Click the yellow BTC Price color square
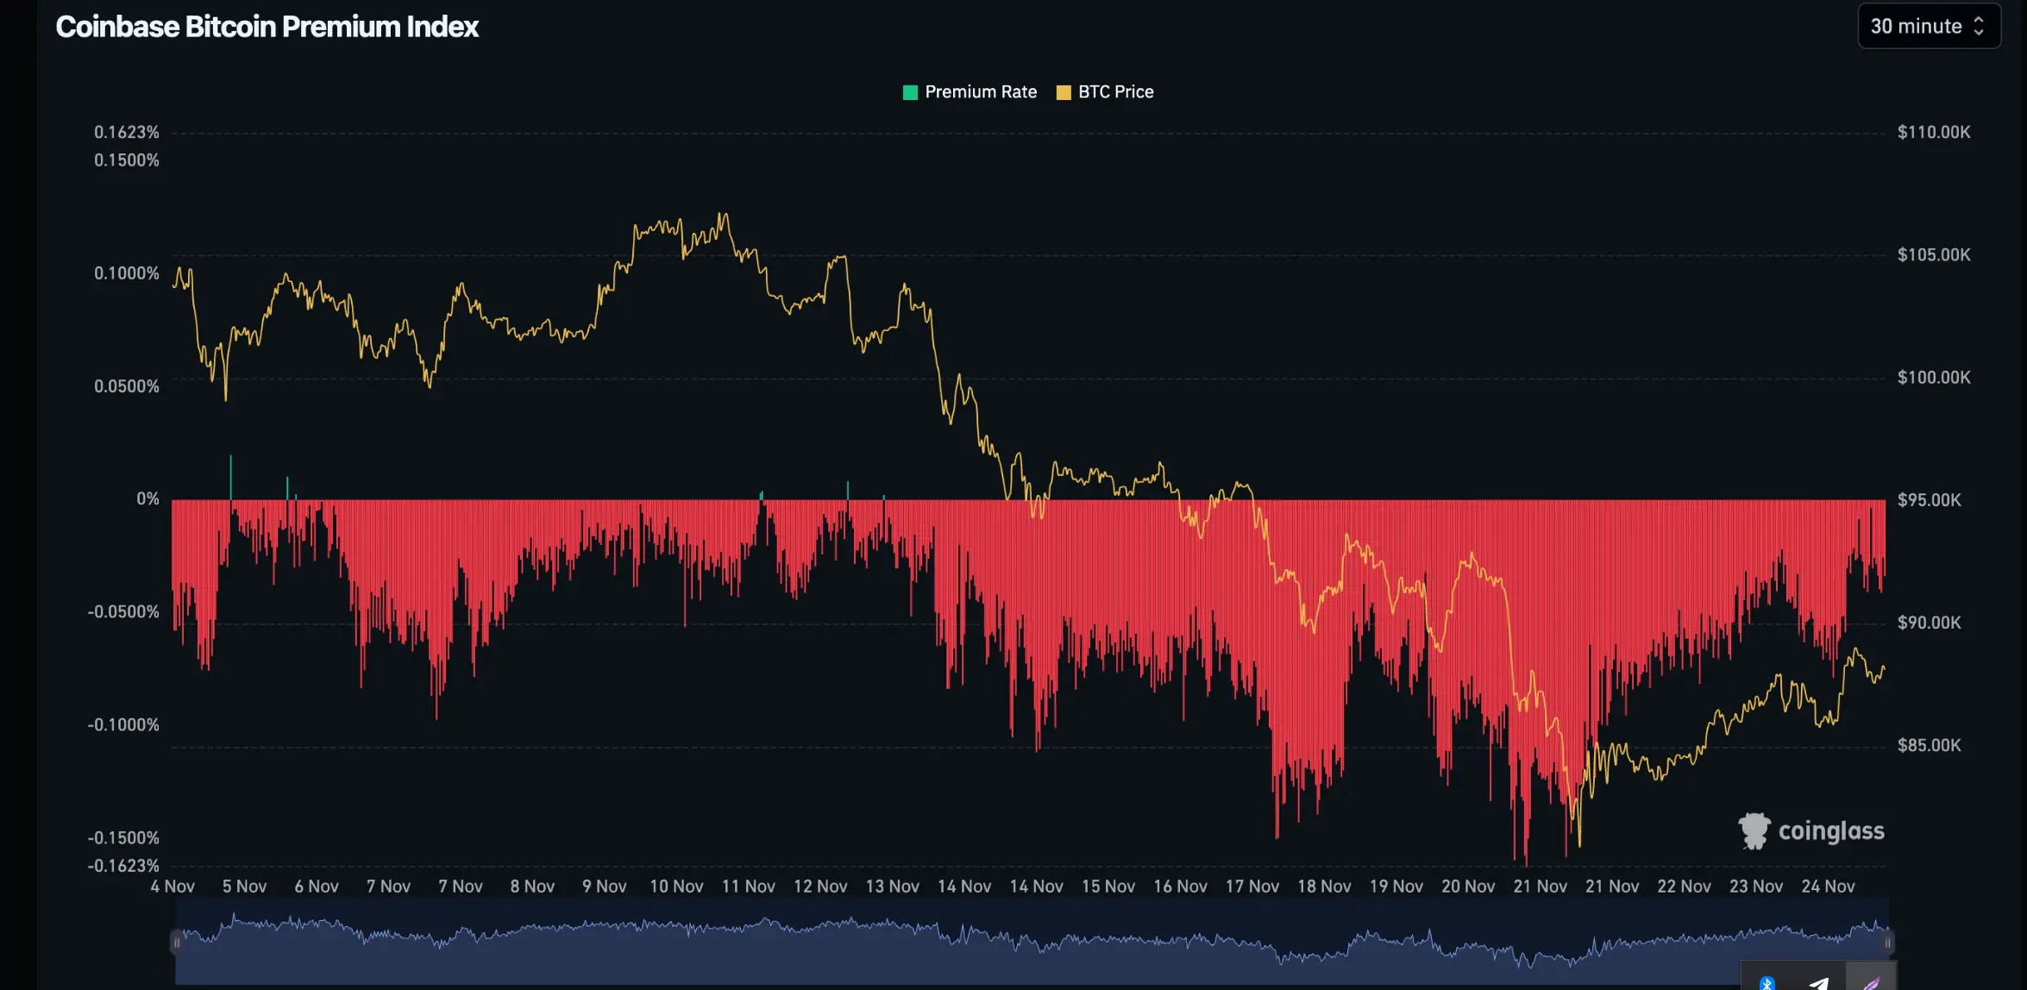The image size is (2027, 990). click(x=1064, y=92)
